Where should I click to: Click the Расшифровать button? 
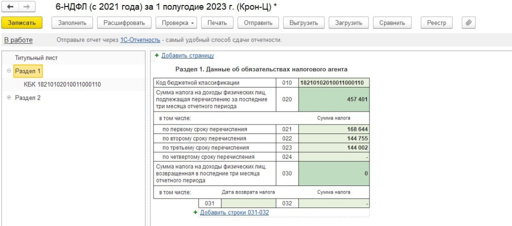click(x=124, y=22)
